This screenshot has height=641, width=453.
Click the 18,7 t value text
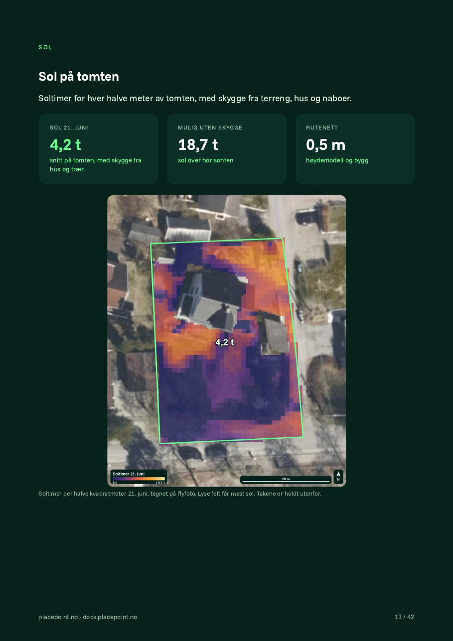pos(198,145)
